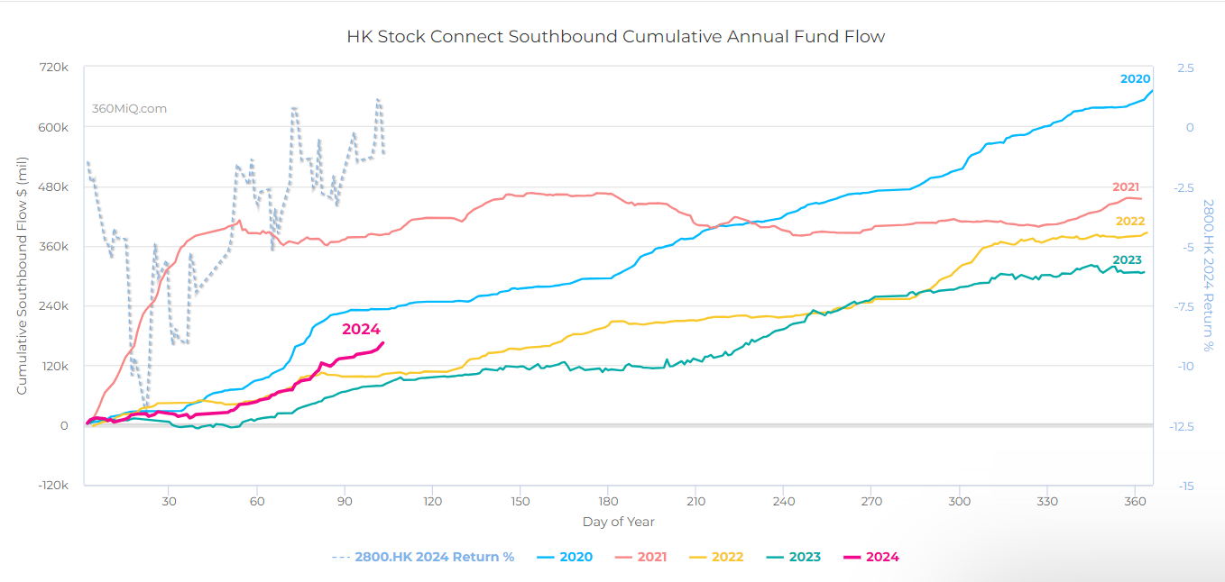Click the 90 tick on the day axis
This screenshot has height=582, width=1225.
tap(345, 501)
